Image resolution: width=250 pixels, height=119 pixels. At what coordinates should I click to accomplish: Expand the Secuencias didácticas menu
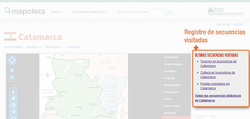pyautogui.click(x=90, y=12)
